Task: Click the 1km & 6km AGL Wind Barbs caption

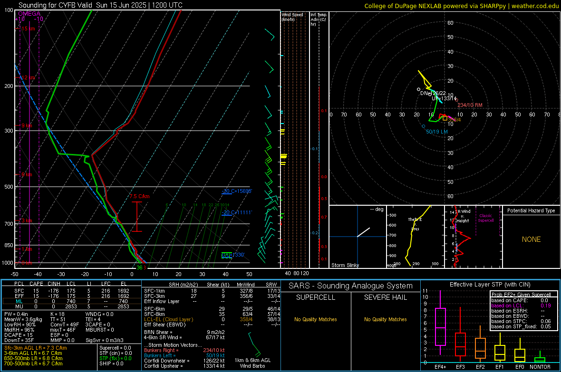Action: coord(252,363)
